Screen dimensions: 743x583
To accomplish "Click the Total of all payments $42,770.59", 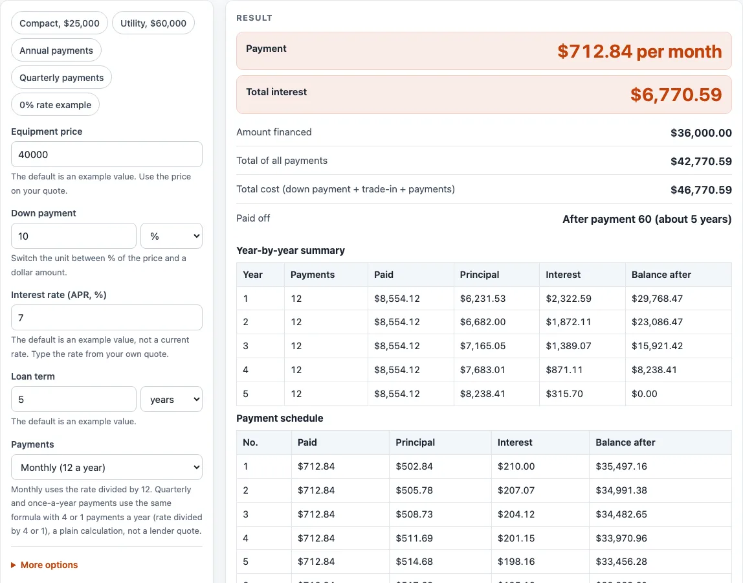I will click(x=701, y=161).
